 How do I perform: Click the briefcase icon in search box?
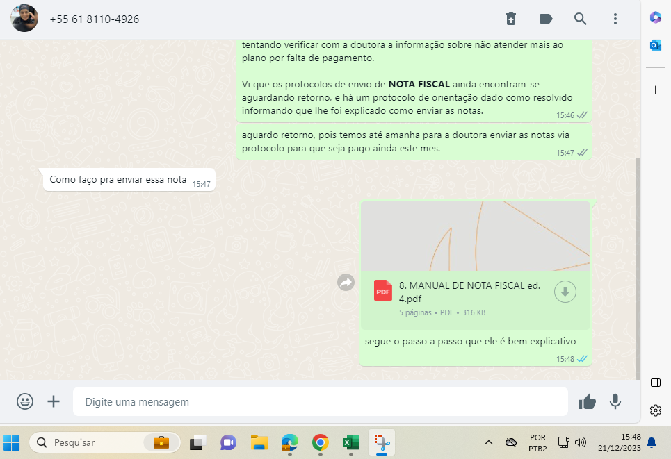click(161, 442)
